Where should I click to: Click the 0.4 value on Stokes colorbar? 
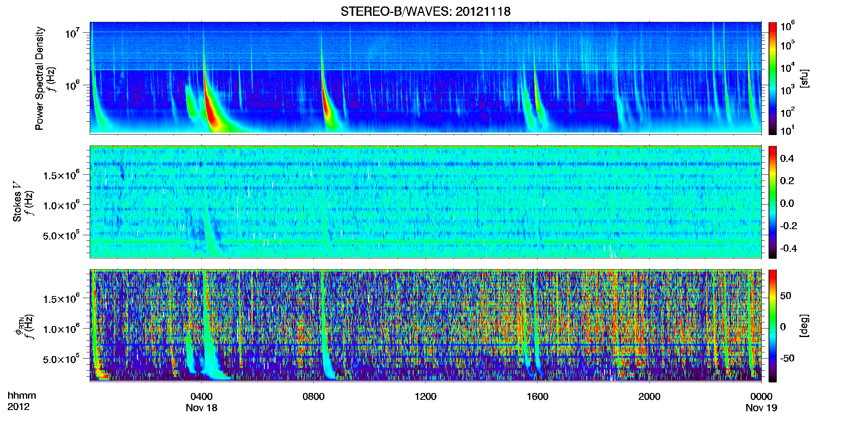(787, 159)
